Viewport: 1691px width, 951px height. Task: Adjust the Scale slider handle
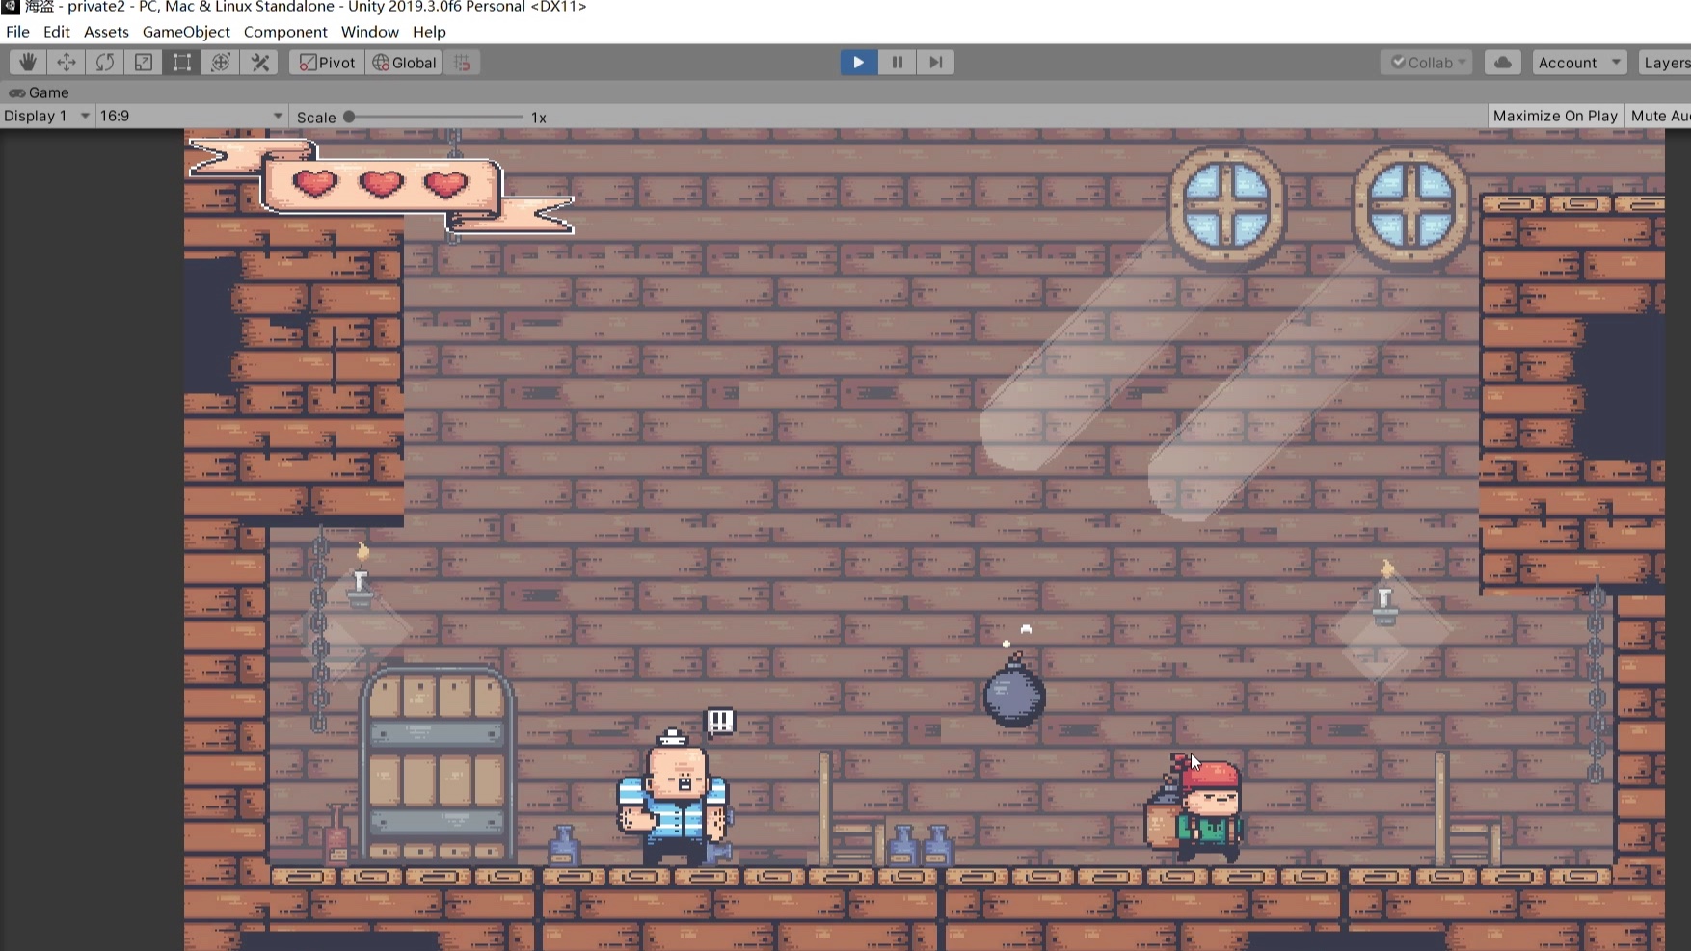(349, 116)
